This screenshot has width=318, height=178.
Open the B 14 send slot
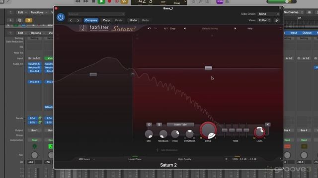pos(32,118)
